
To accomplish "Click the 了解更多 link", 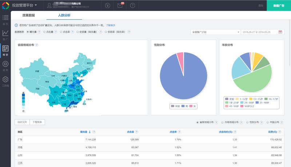I will 111,25.
